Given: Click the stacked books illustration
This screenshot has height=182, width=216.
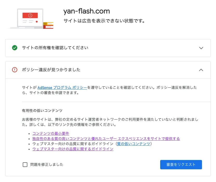Looking at the screenshot, I should (x=49, y=25).
